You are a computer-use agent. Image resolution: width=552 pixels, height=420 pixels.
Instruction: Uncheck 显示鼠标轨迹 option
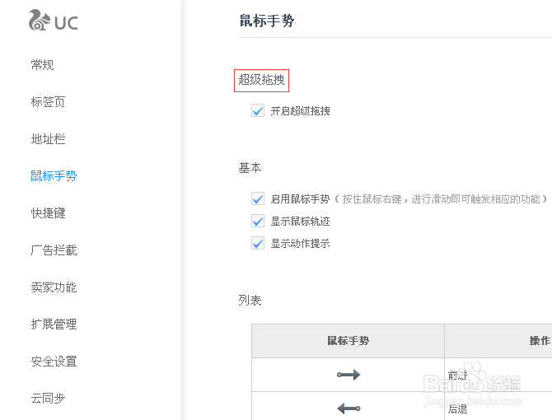tap(258, 222)
